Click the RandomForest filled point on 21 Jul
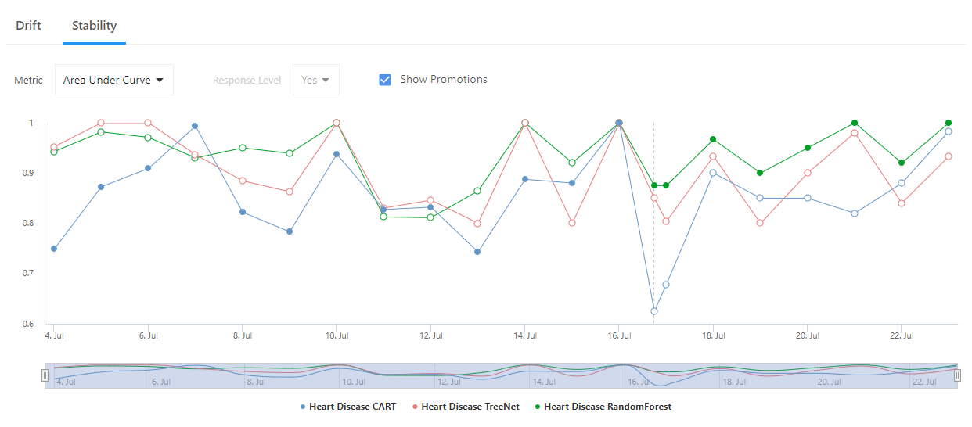 pos(855,123)
